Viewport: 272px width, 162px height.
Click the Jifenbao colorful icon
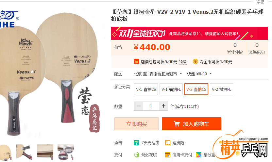(x=199, y=155)
